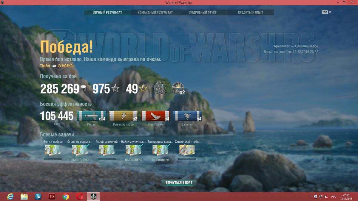Click the grey experience star icon
This screenshot has width=358, height=201.
pyautogui.click(x=115, y=89)
